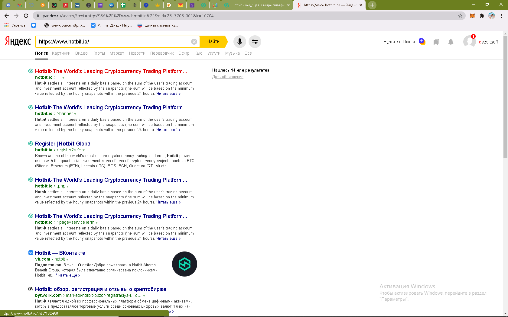Open Yandex collections bookmark icon
This screenshot has width=508, height=317.
click(x=436, y=42)
